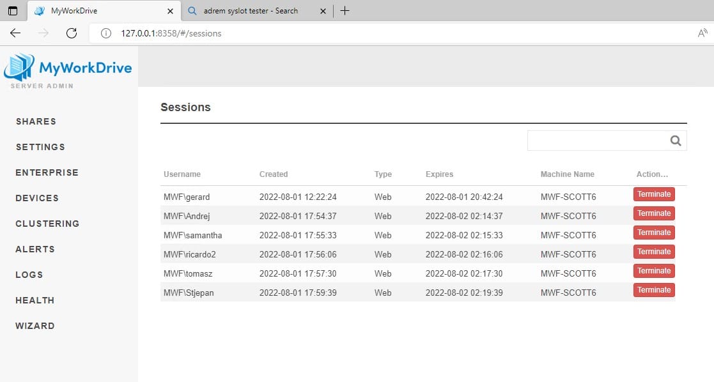Terminate the MWF\gerard session

point(653,194)
